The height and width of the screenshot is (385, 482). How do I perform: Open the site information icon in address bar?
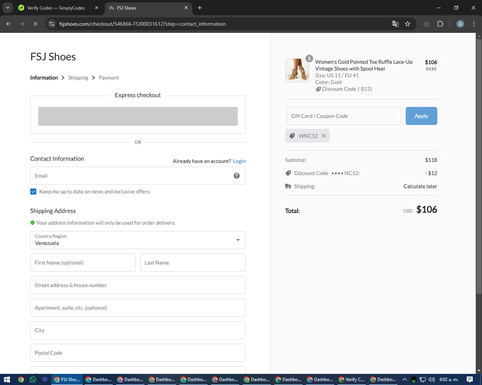[52, 24]
